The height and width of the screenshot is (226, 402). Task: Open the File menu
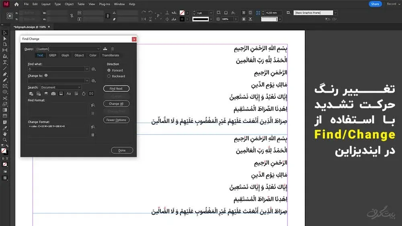tap(26, 4)
